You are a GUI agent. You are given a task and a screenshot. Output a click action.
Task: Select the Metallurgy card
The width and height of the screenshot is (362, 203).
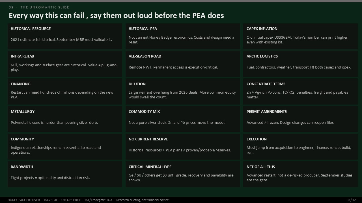tap(65, 119)
